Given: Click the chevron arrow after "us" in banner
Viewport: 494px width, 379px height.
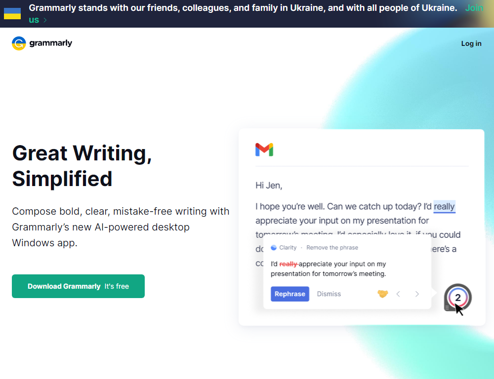Looking at the screenshot, I should [45, 20].
